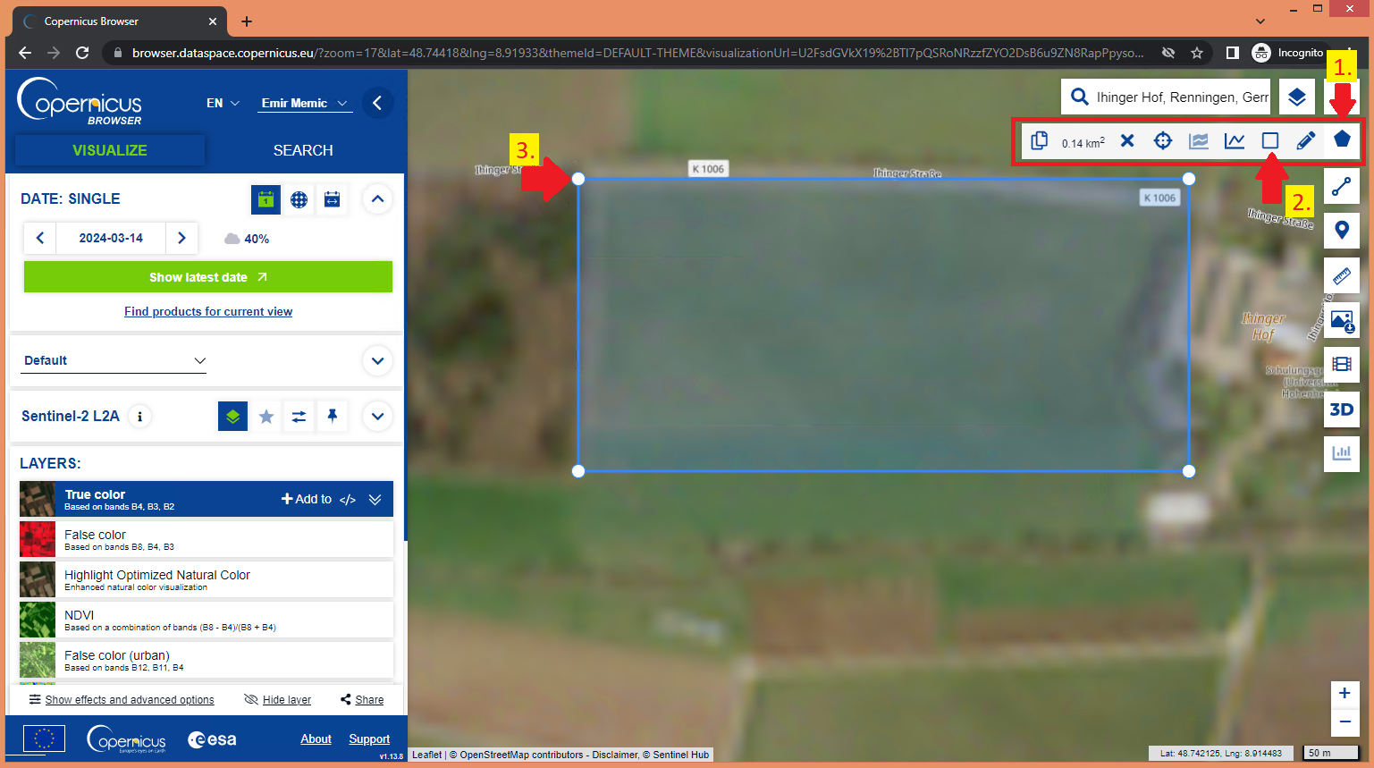Click the Incognito profile button

tap(1288, 53)
